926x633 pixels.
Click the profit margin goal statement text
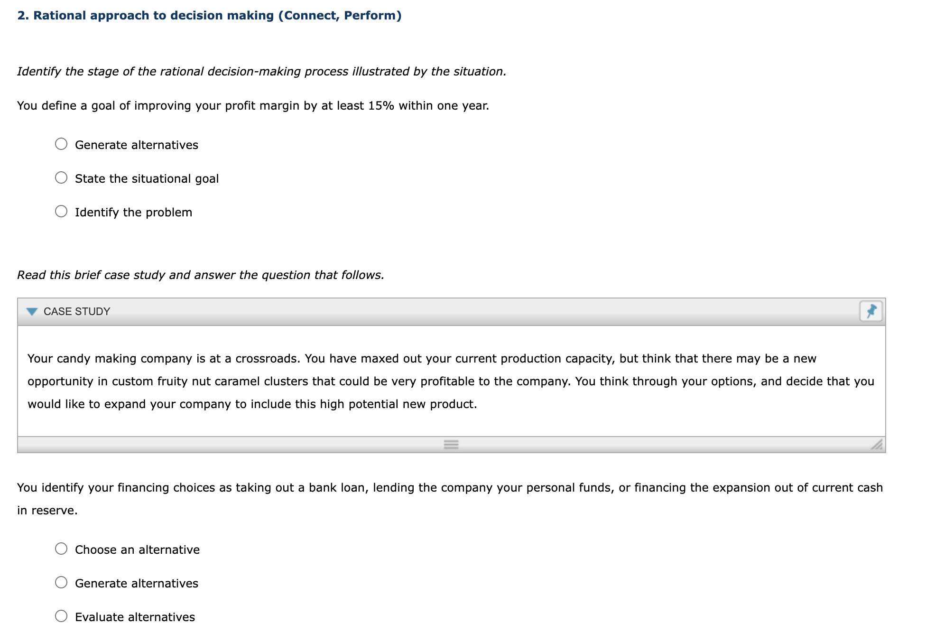pyautogui.click(x=253, y=105)
